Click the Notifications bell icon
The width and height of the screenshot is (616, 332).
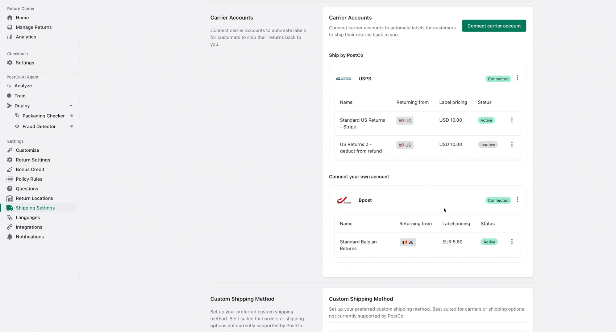tap(10, 237)
